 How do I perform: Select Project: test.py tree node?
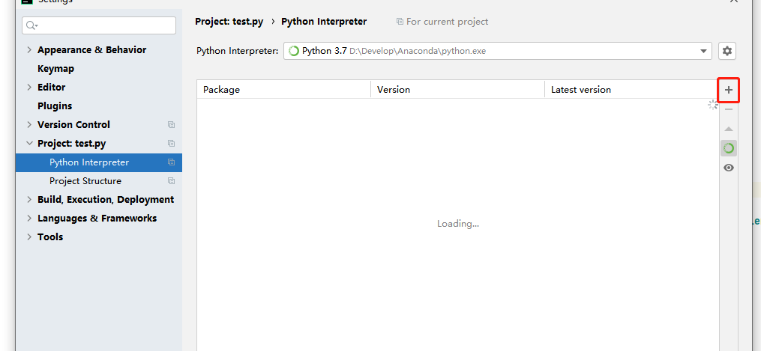point(71,143)
